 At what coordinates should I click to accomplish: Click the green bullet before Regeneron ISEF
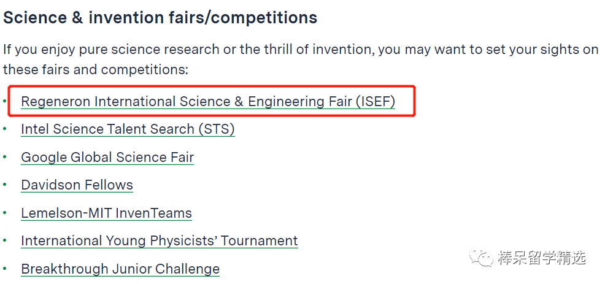(5, 101)
